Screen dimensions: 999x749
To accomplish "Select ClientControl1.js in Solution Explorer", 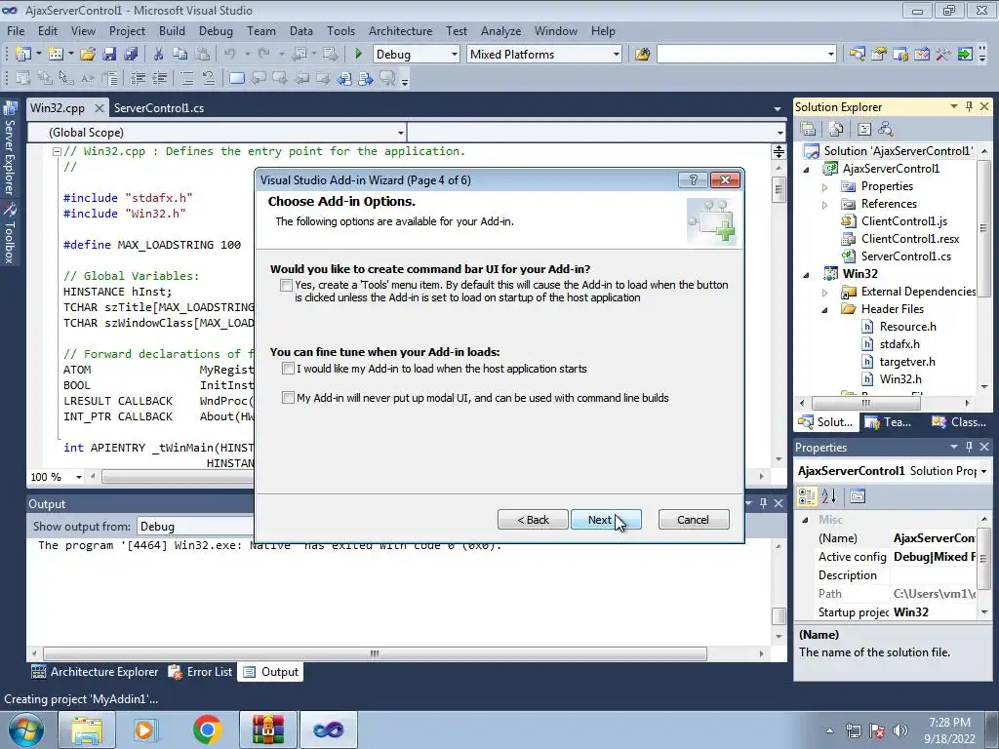I will tap(903, 221).
